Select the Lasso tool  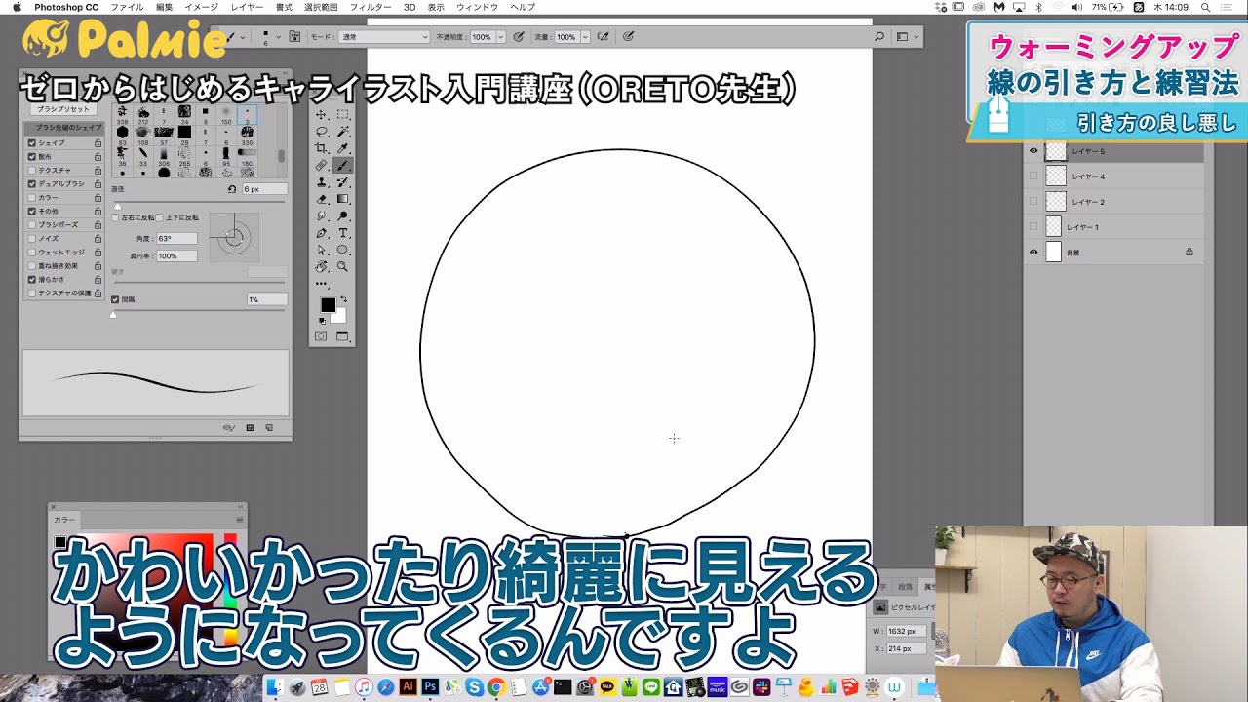click(322, 132)
